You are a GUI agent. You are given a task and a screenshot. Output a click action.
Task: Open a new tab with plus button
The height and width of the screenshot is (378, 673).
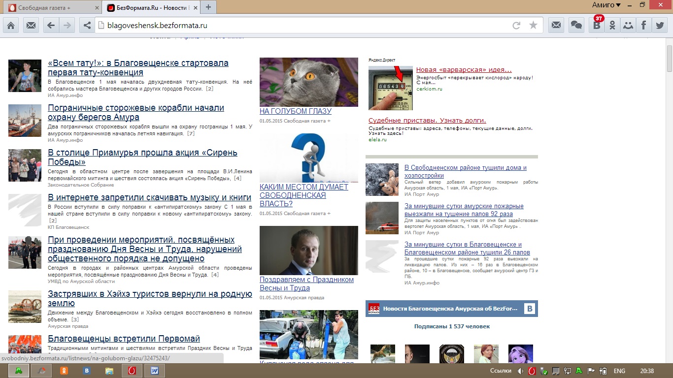click(x=208, y=7)
